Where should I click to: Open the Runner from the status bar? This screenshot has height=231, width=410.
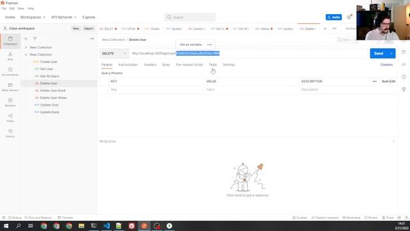[x=371, y=218]
